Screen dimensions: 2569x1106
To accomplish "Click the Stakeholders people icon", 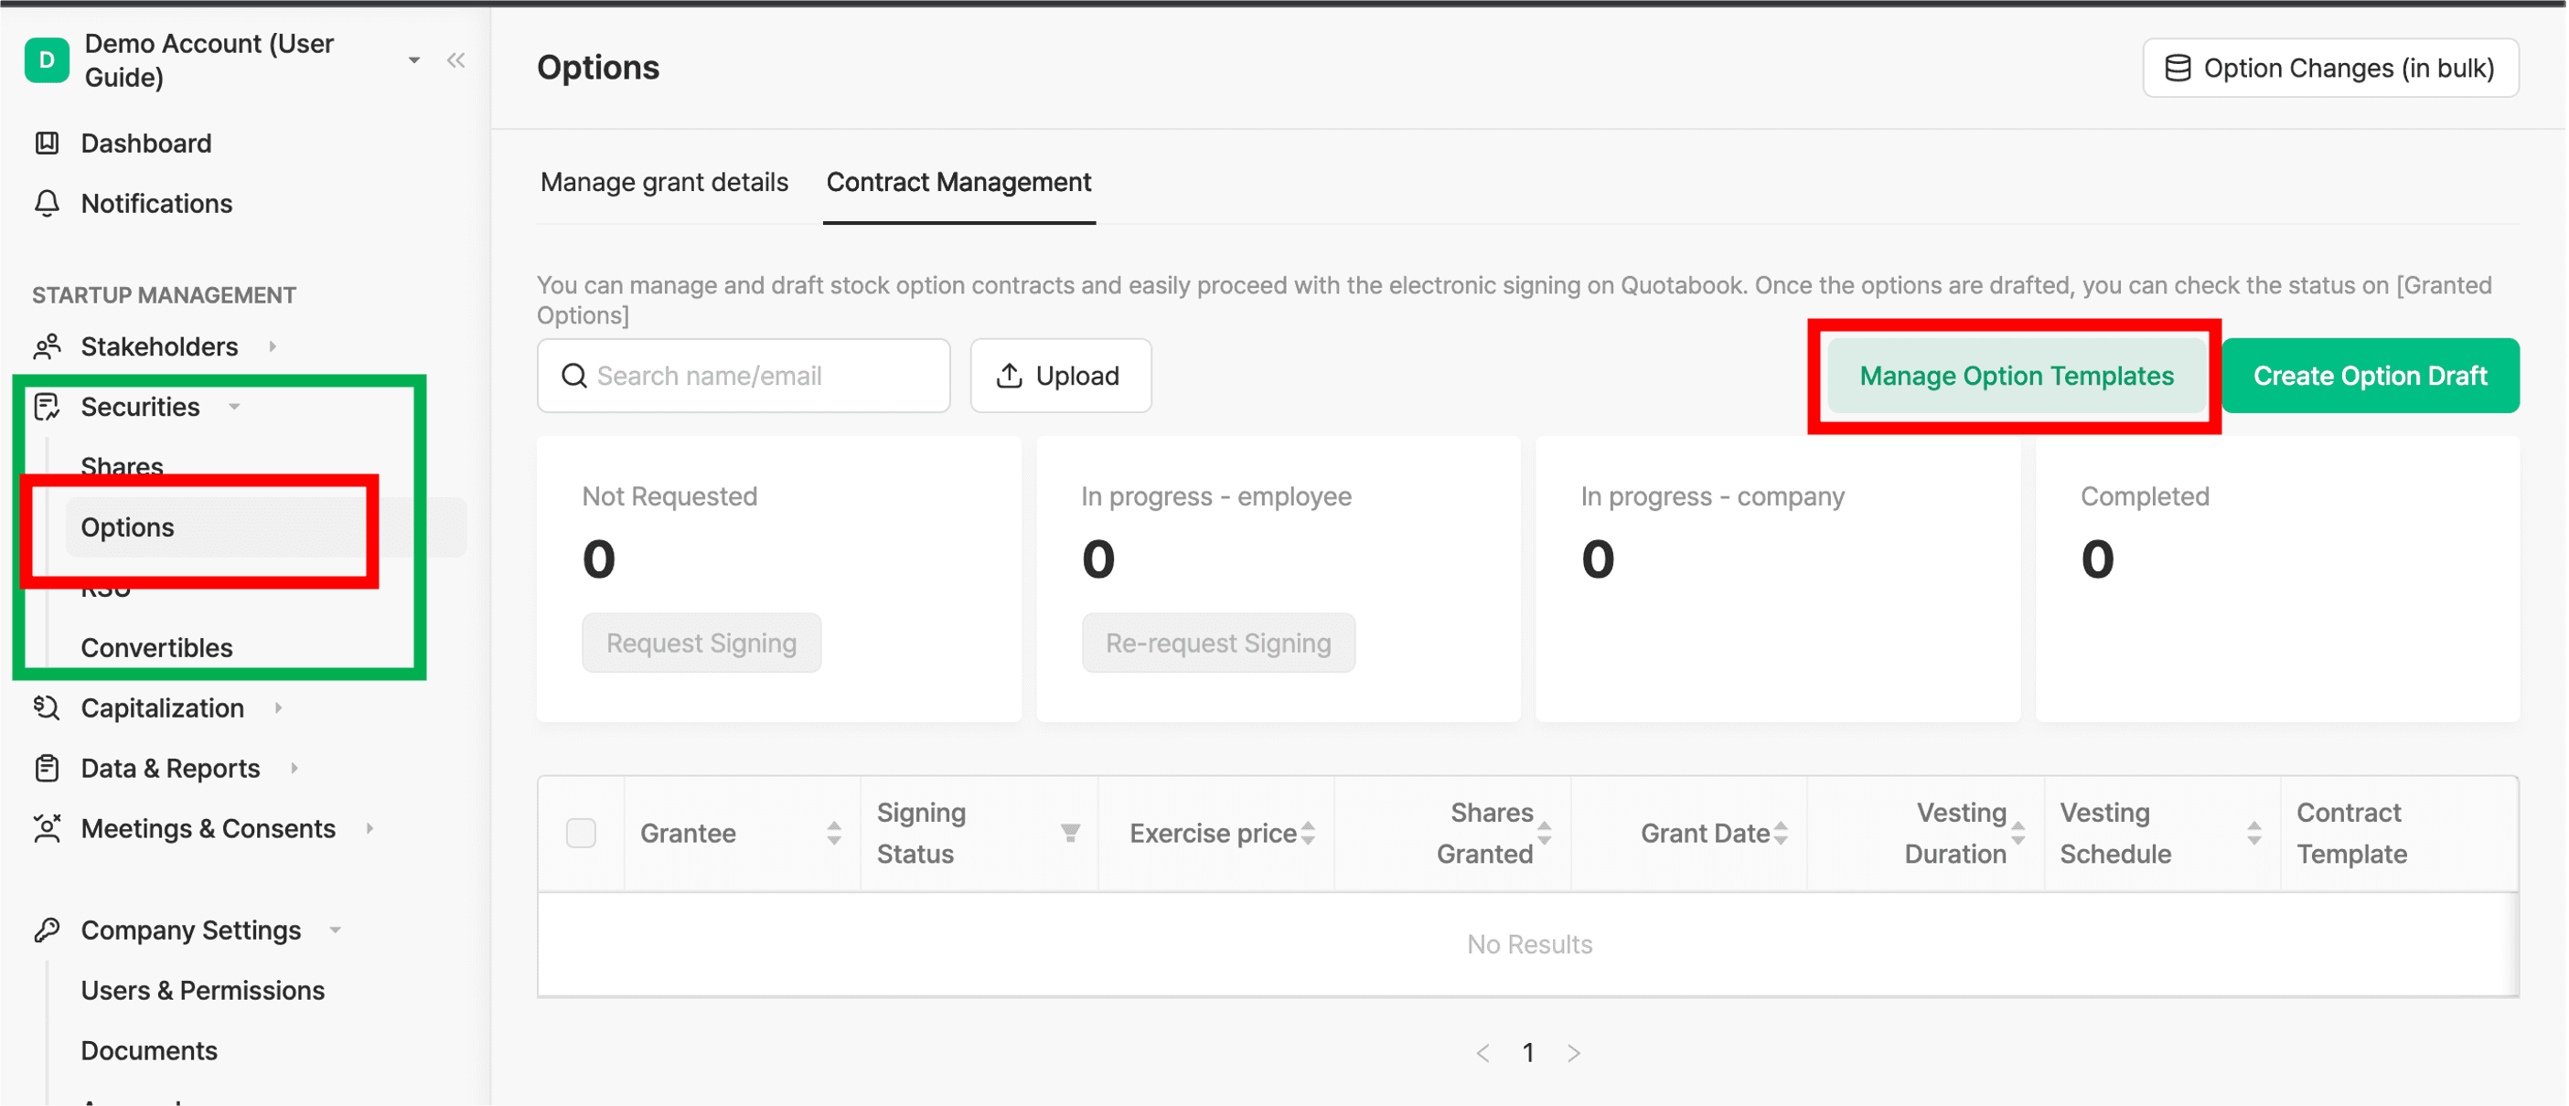I will click(x=47, y=346).
